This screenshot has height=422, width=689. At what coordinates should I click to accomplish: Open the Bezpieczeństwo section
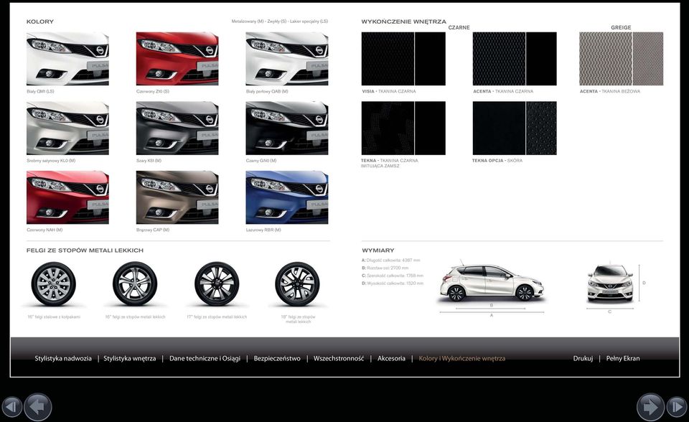(277, 358)
